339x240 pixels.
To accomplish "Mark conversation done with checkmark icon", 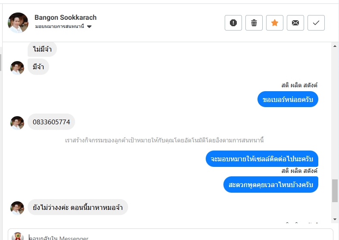I will click(x=316, y=23).
